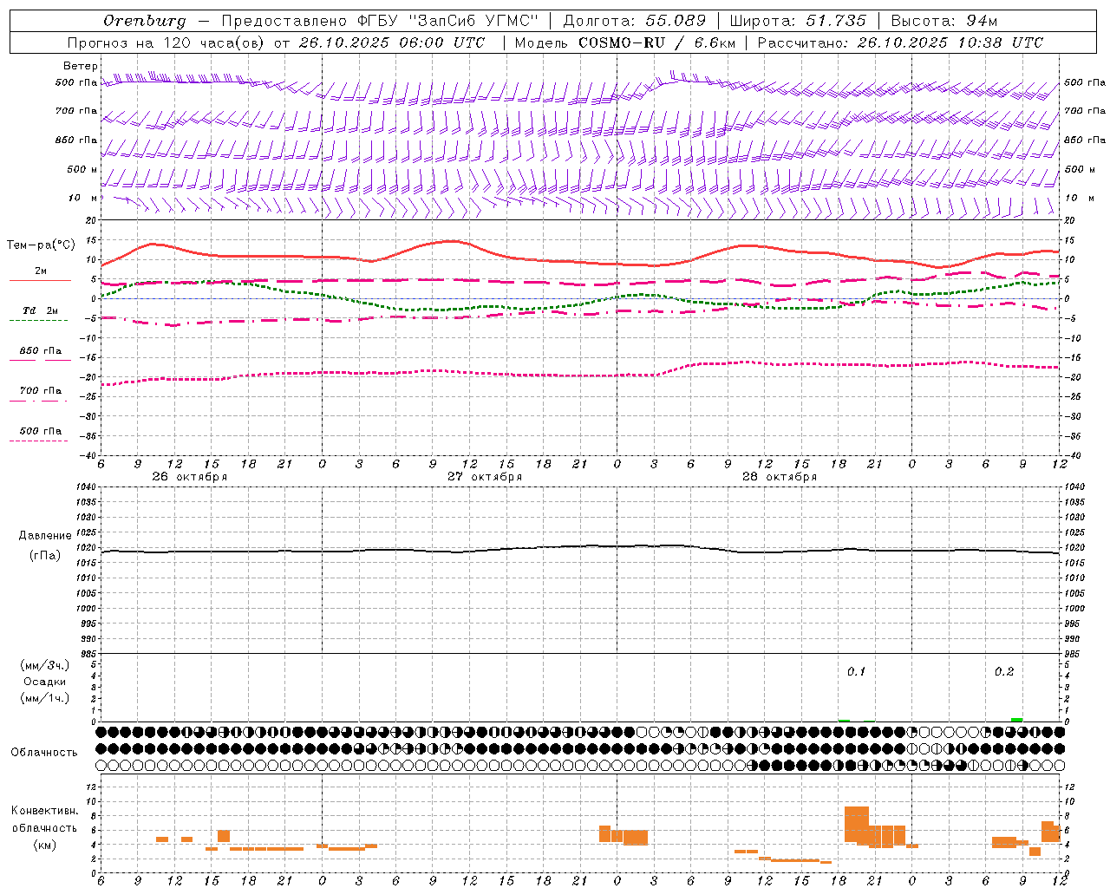Screen dimensions: 1110x888
Task: Click the 27 октября date label
Action: click(x=485, y=477)
